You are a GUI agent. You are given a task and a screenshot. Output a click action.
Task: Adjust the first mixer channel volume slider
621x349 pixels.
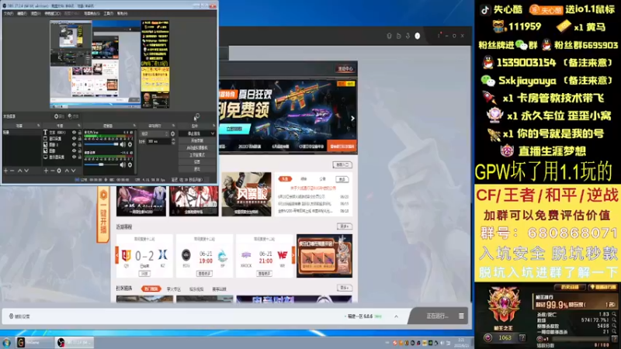tap(101, 144)
